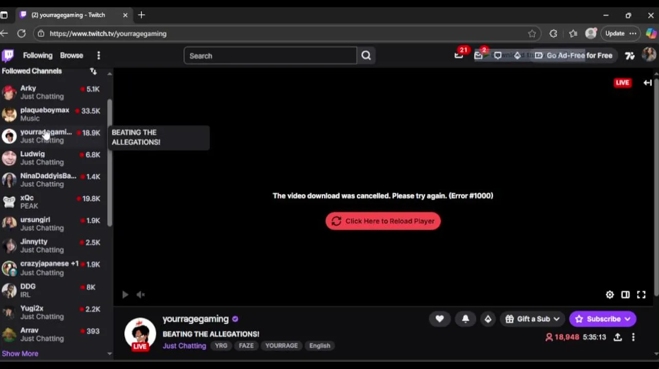Click the Search input field
This screenshot has width=659, height=369.
coord(270,55)
